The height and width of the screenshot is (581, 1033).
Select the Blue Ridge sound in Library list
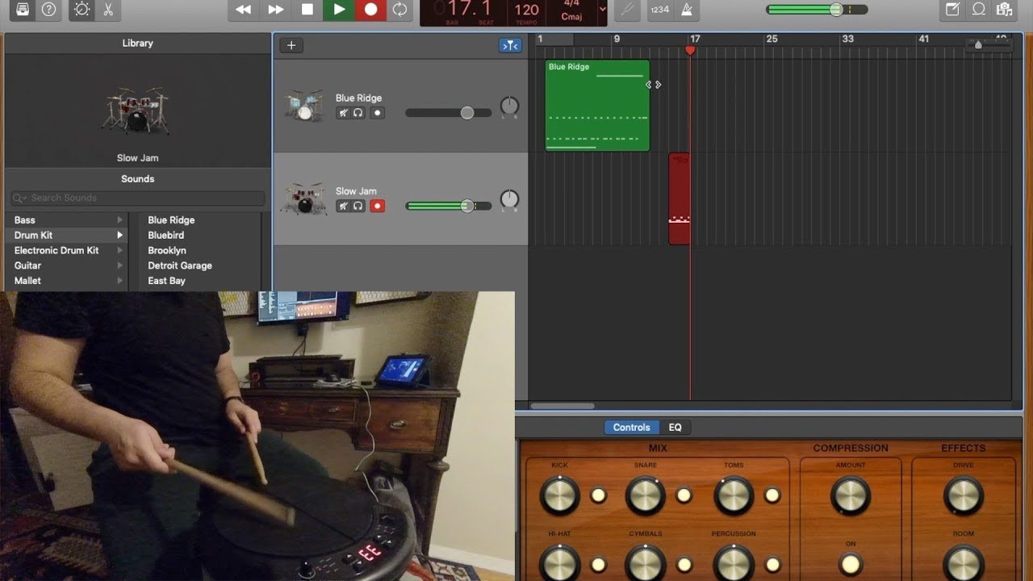coord(171,219)
